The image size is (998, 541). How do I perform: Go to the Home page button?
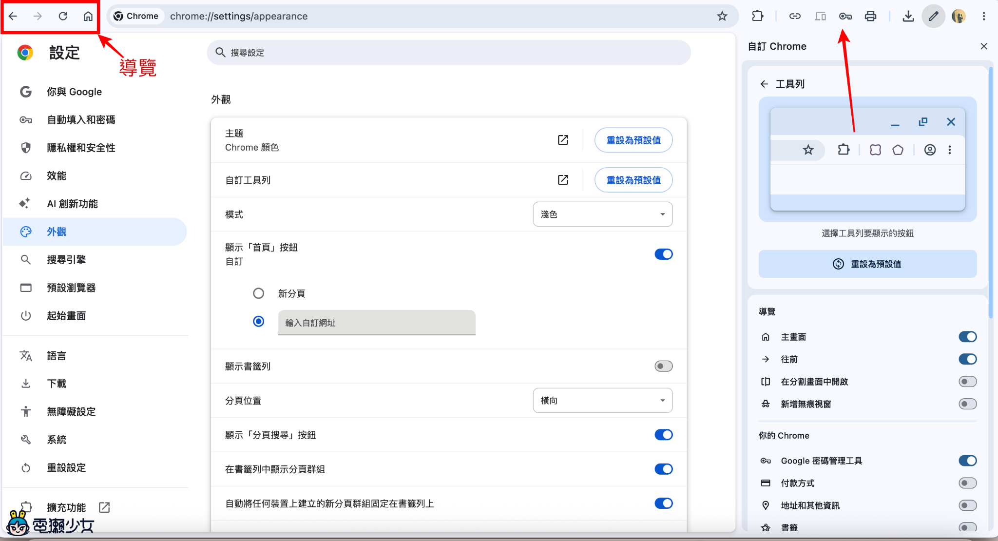88,16
